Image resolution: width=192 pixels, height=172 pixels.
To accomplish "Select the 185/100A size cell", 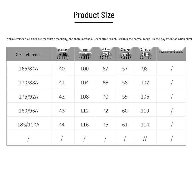I will point(28,125).
